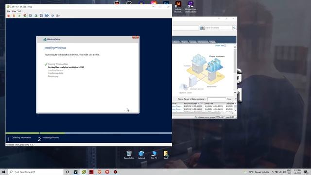Click 'Getting files ready for installation' text
The height and width of the screenshot is (175, 311).
pyautogui.click(x=66, y=67)
